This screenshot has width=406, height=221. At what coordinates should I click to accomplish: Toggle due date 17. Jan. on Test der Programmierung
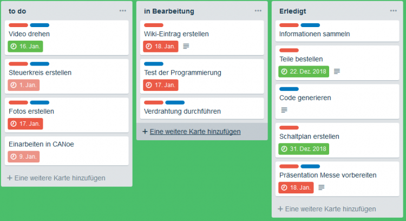pos(161,85)
